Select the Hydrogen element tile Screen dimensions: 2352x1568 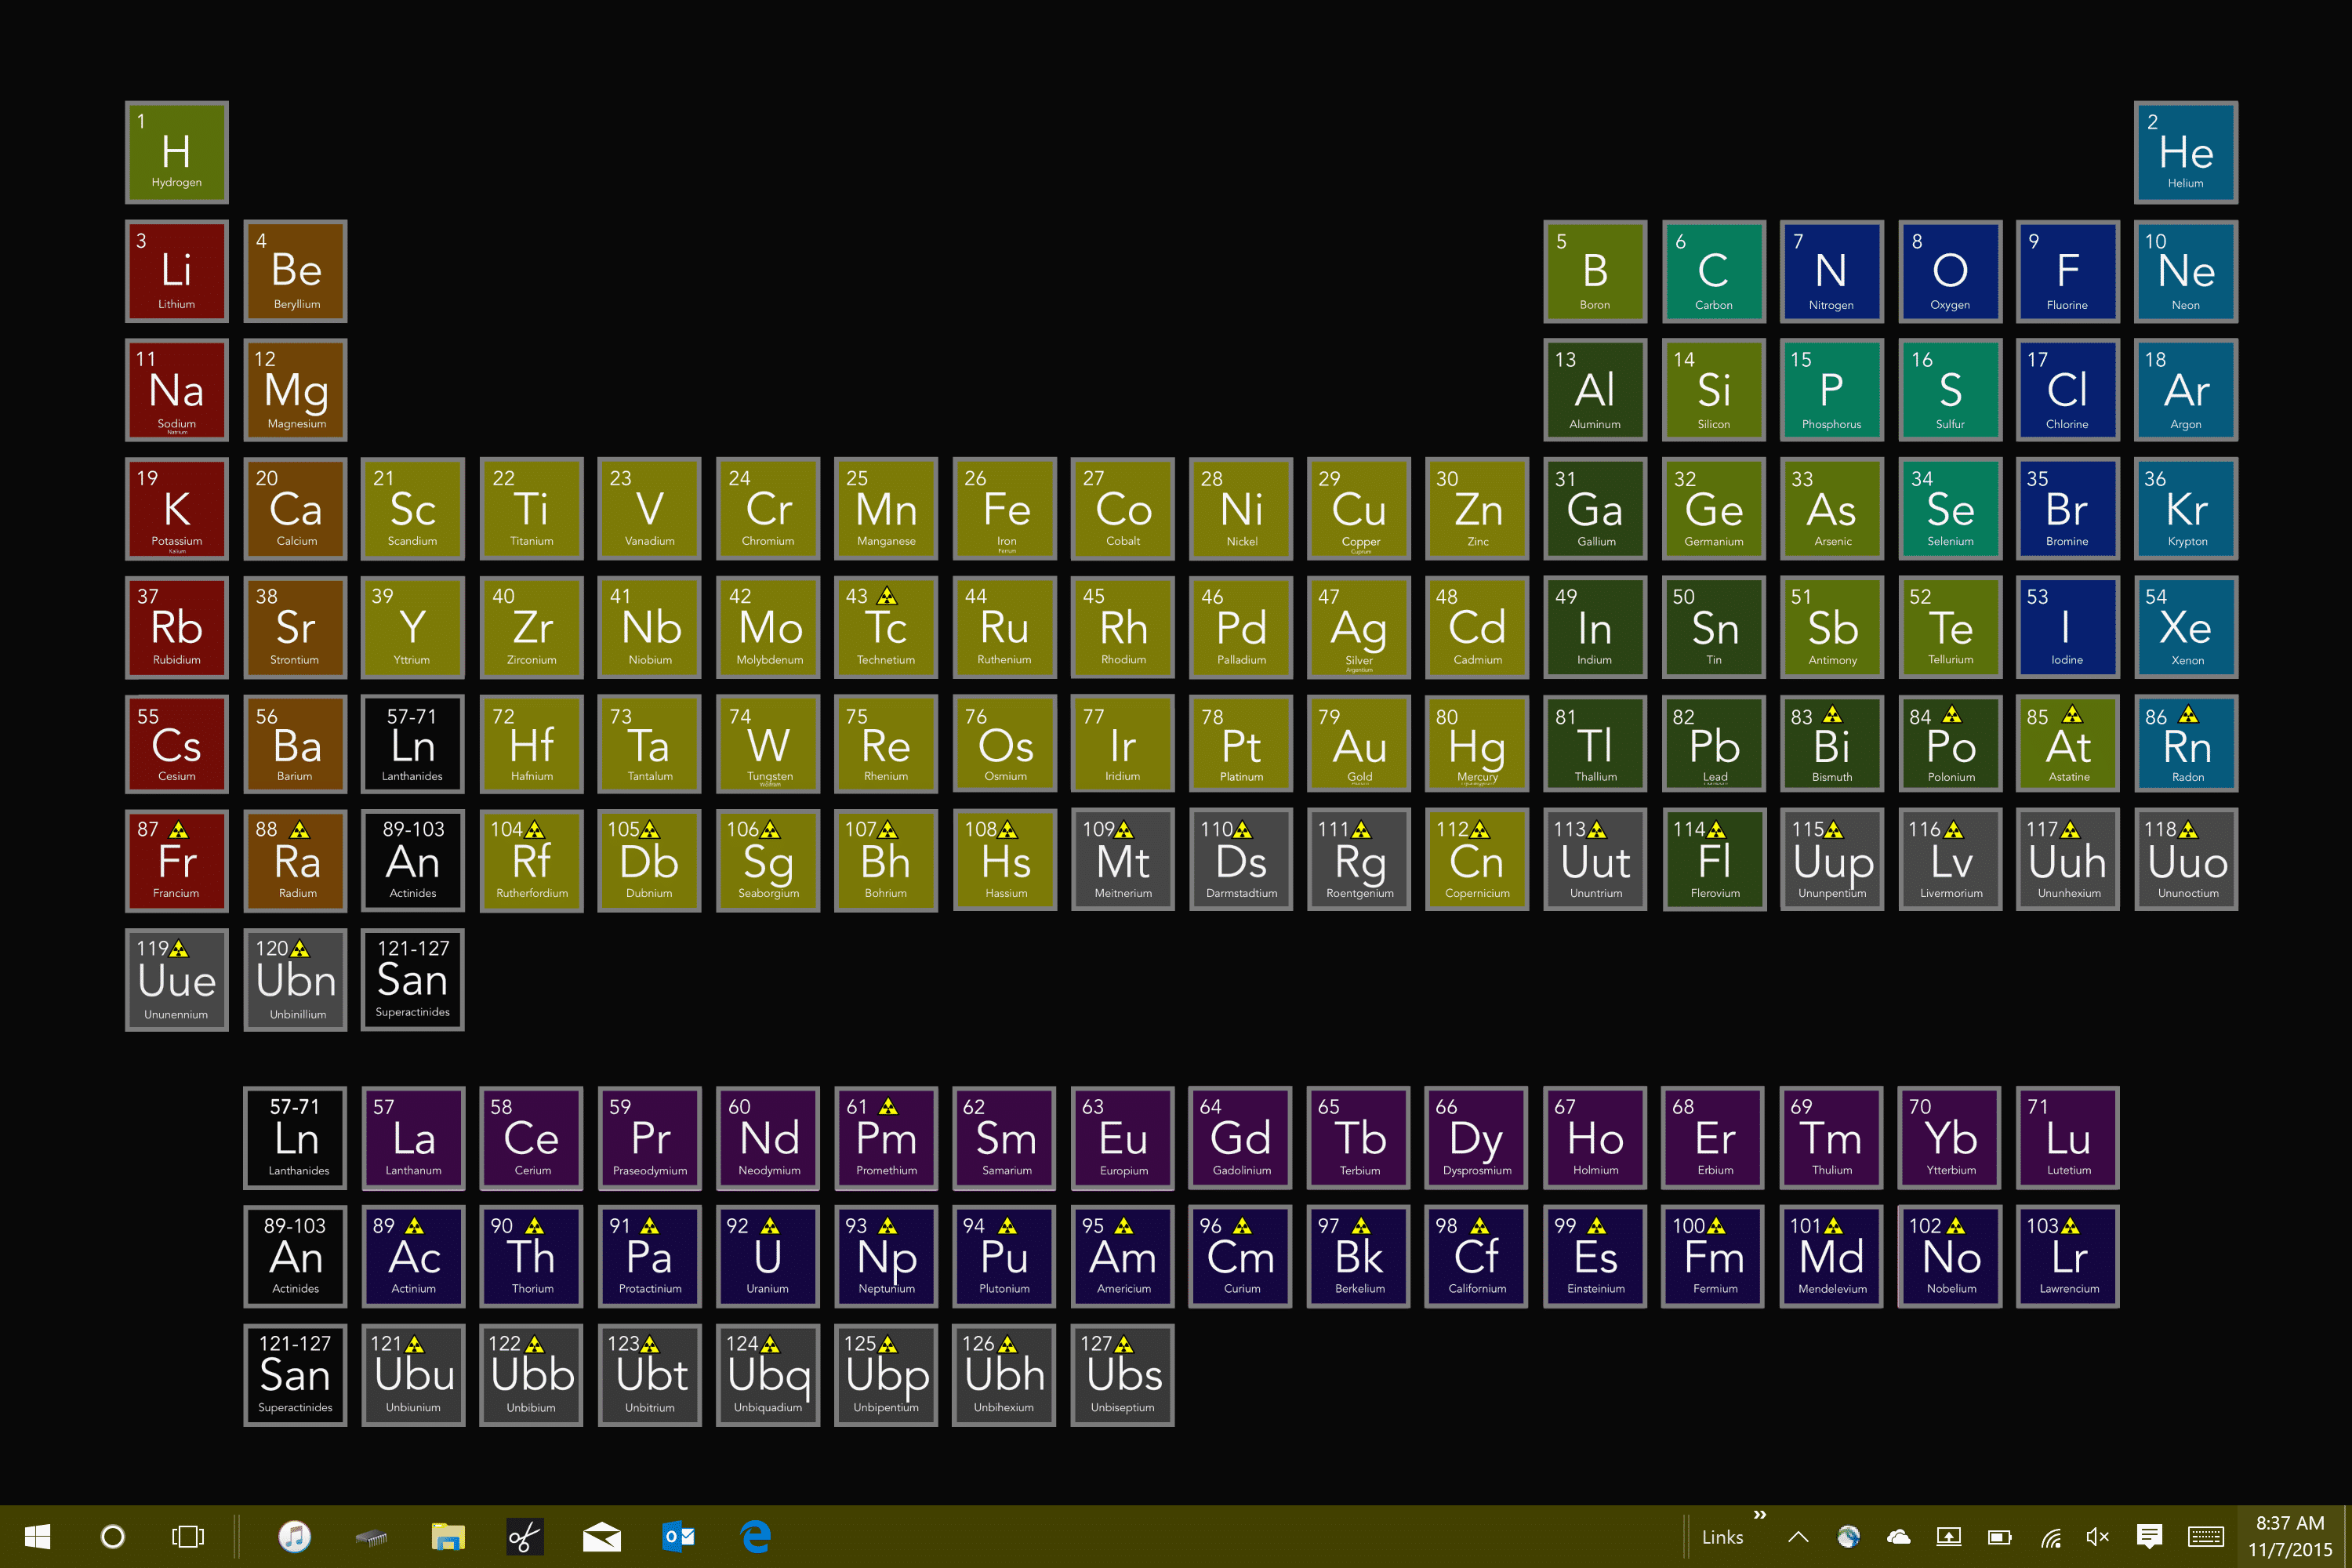tap(176, 152)
